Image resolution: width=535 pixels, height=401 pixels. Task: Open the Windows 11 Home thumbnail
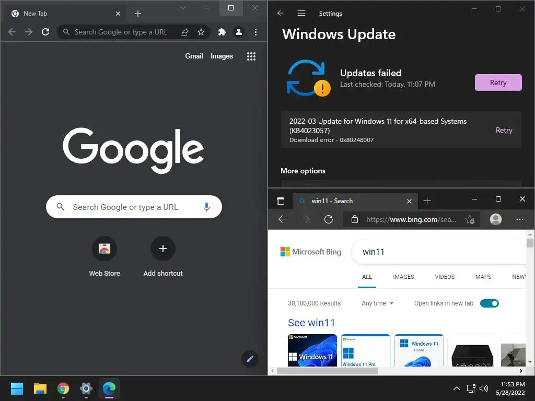pos(418,350)
